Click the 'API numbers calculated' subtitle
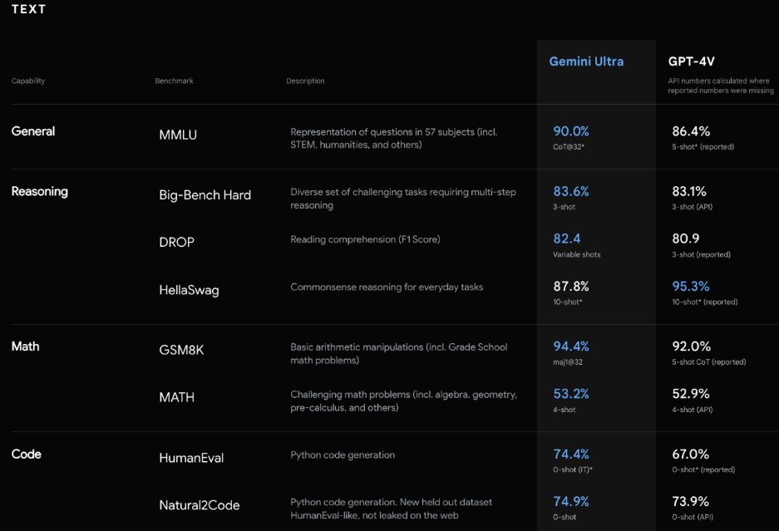This screenshot has height=531, width=779. 720,86
